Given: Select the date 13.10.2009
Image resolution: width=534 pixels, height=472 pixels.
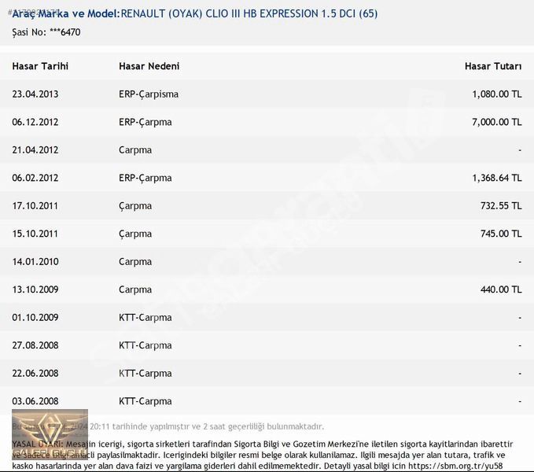Looking at the screenshot, I should coord(35,289).
